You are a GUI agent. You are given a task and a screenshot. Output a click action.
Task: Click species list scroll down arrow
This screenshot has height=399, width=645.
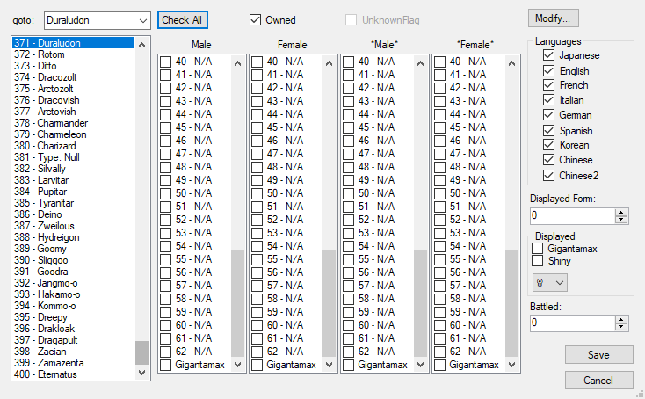coord(141,373)
